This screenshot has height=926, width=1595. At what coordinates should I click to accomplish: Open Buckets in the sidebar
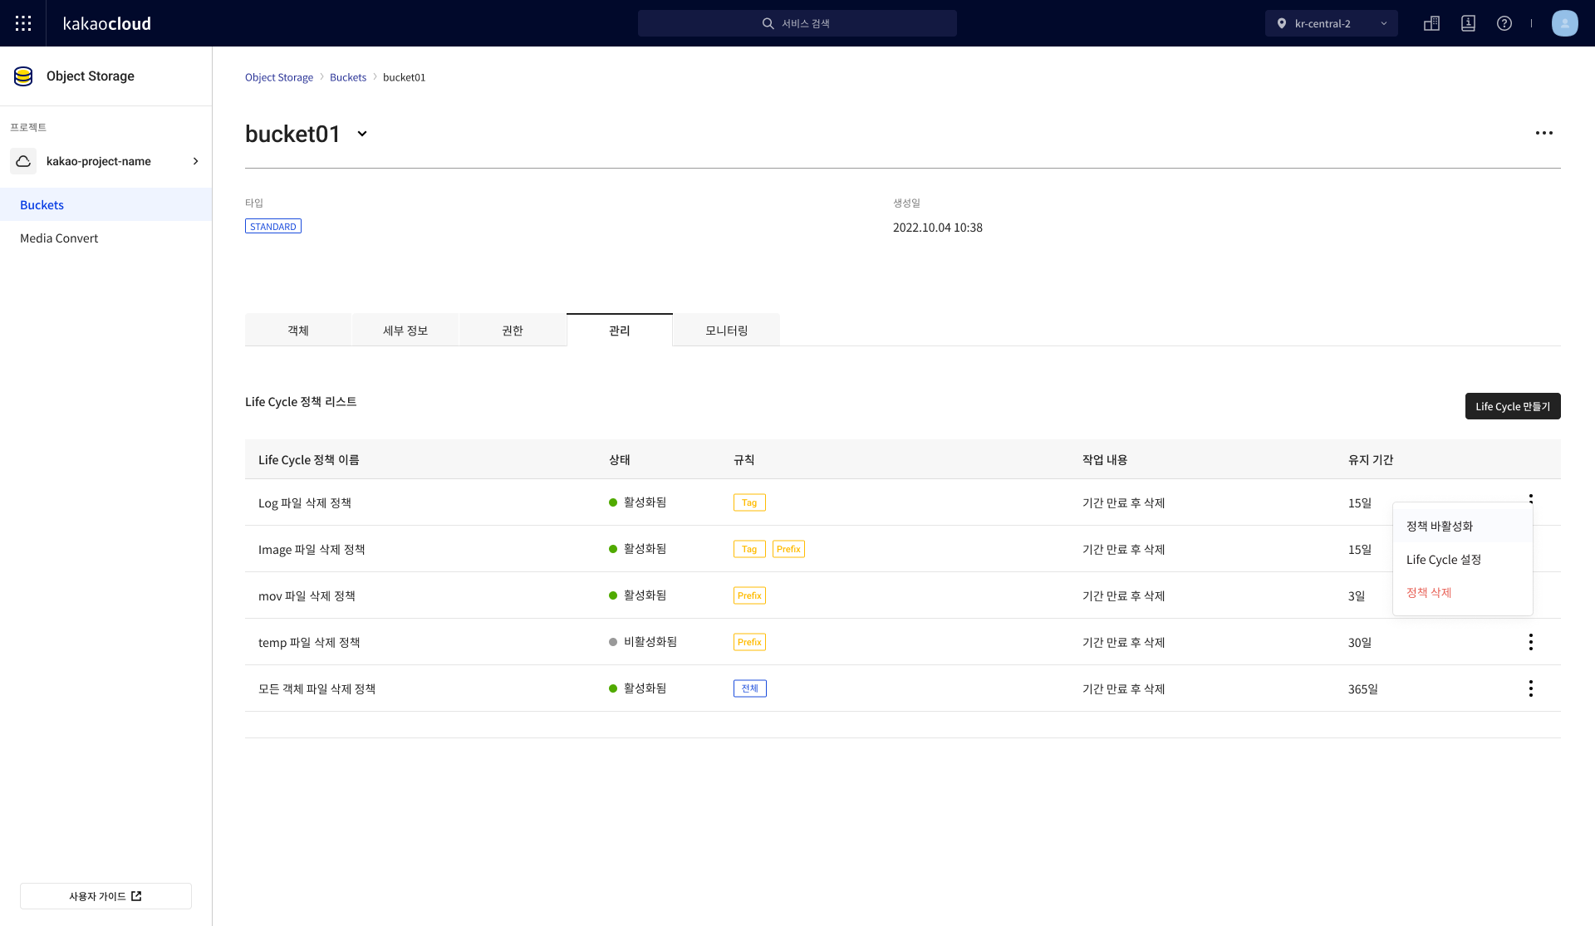(x=106, y=204)
